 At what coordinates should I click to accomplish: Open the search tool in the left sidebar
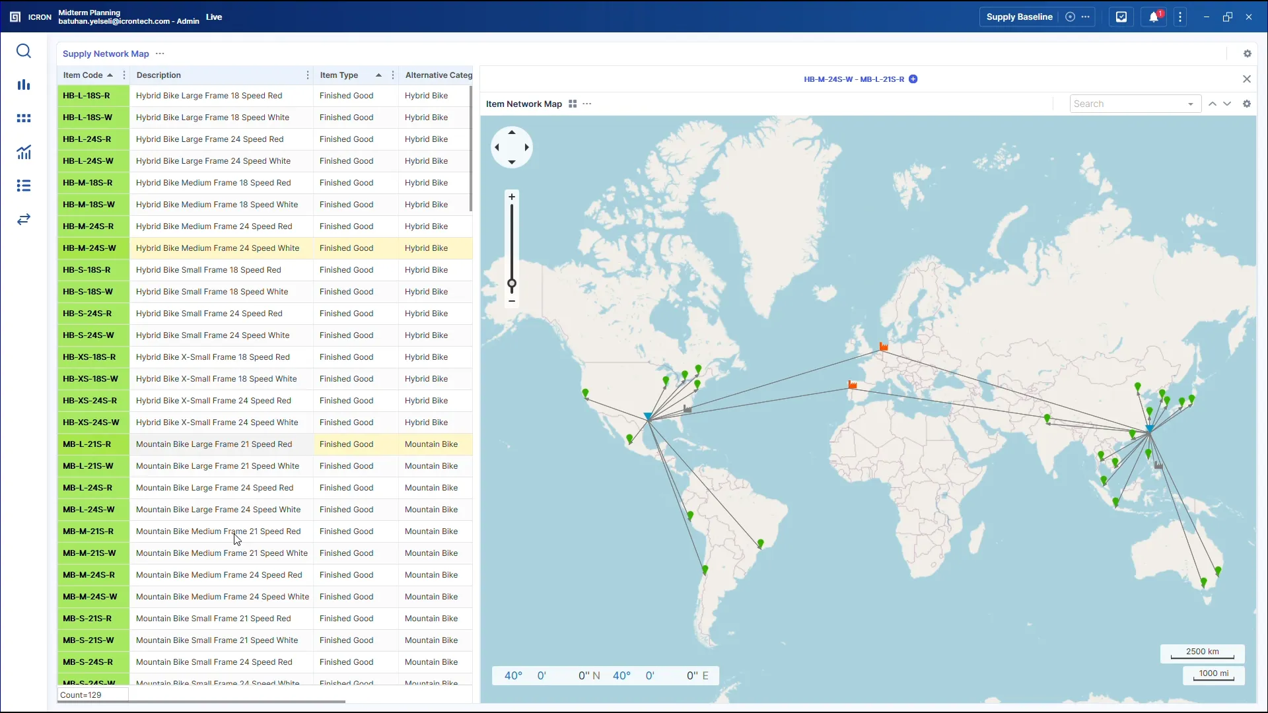(24, 51)
